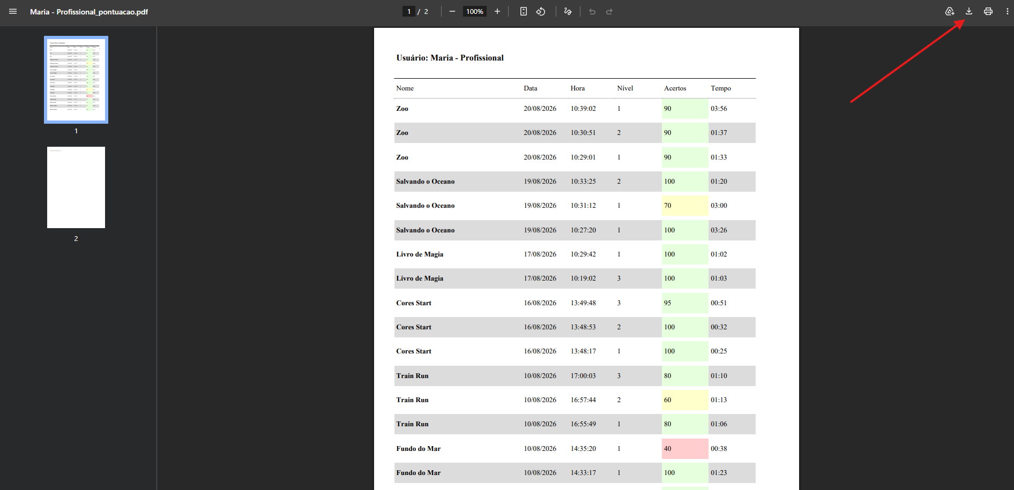Toggle the sidebar hamburger menu
1014x490 pixels.
point(13,11)
